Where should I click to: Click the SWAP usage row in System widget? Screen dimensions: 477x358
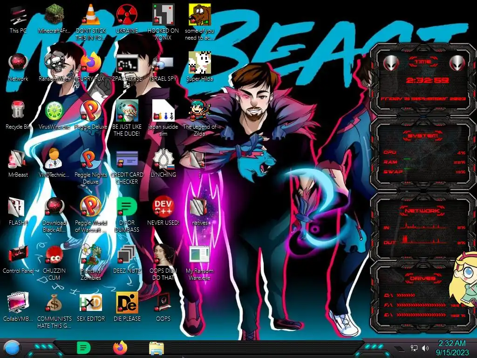[x=424, y=172]
